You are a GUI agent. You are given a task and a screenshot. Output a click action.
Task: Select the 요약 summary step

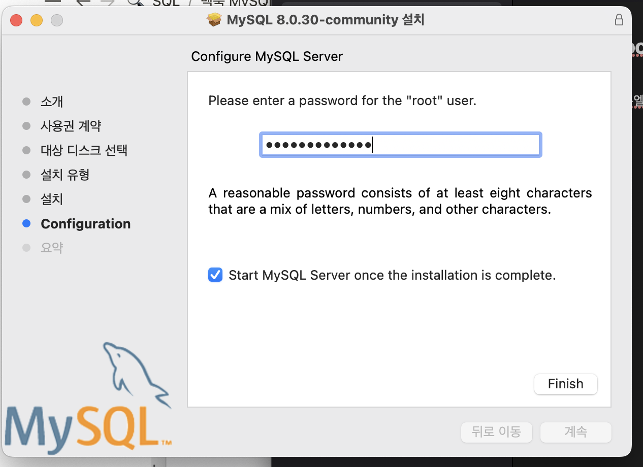coord(51,248)
